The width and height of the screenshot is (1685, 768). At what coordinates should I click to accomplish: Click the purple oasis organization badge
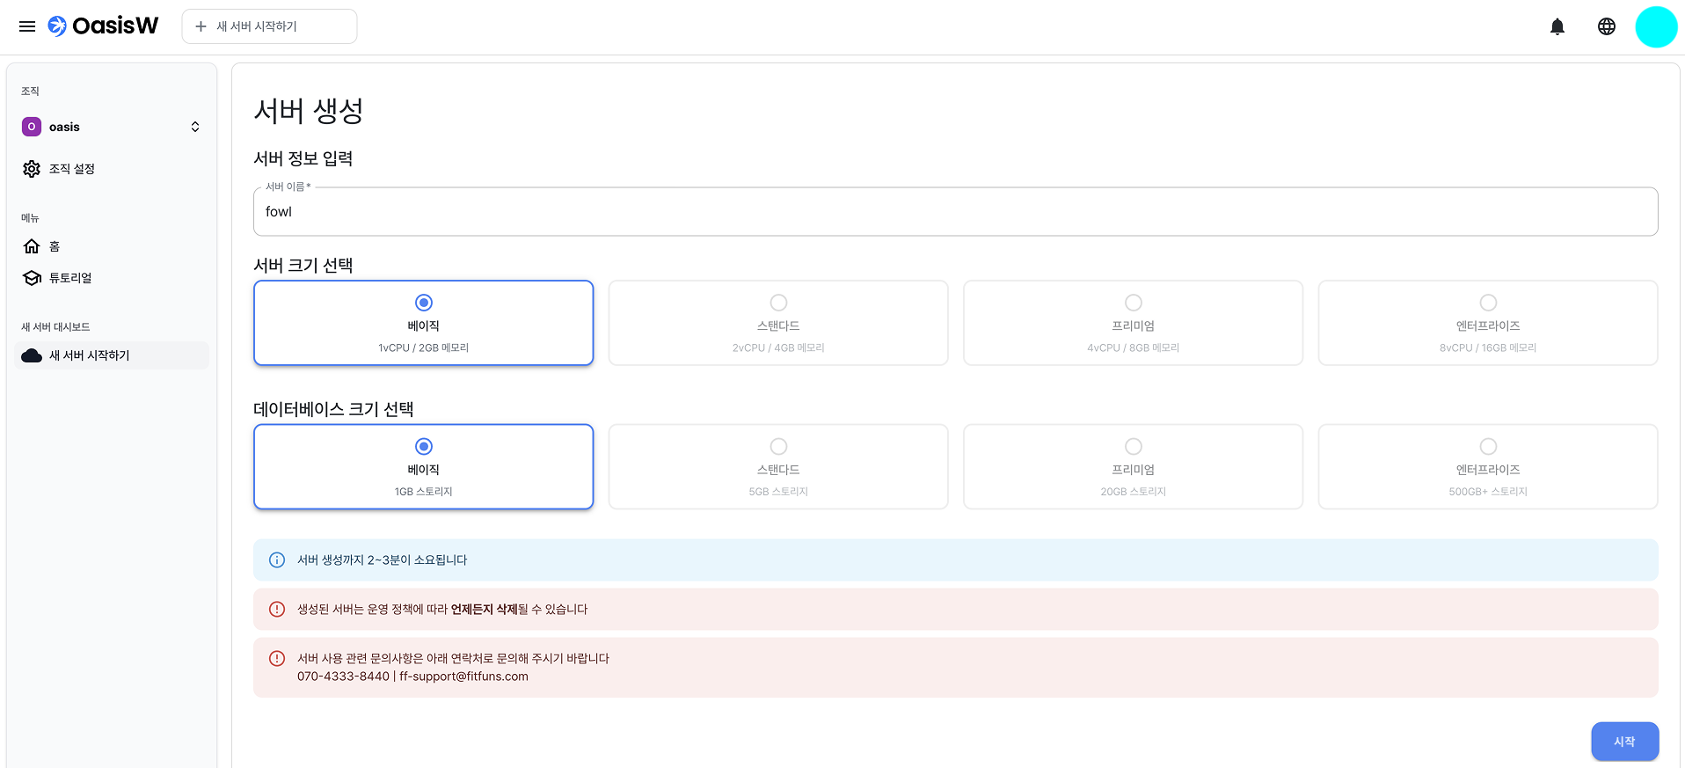(32, 127)
